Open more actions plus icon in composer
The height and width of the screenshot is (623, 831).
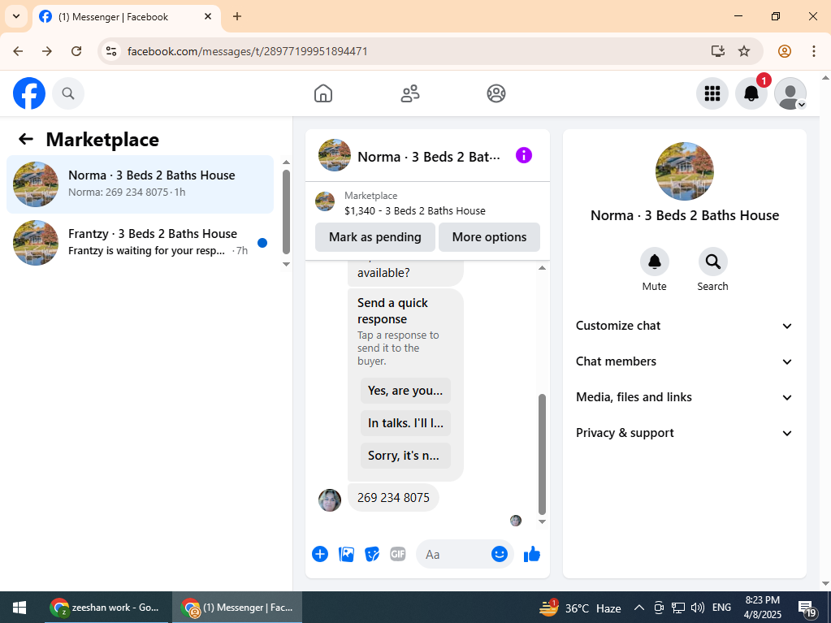pyautogui.click(x=320, y=554)
